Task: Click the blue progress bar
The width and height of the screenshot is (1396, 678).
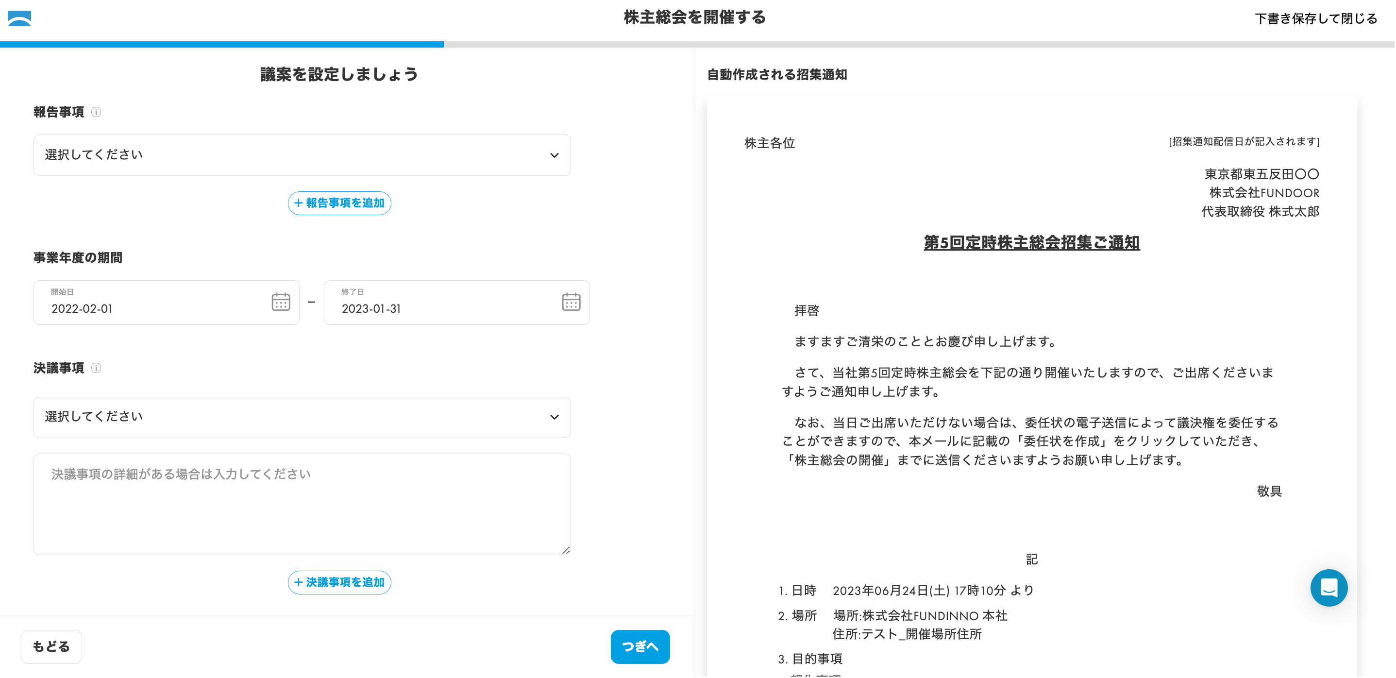Action: pos(221,45)
